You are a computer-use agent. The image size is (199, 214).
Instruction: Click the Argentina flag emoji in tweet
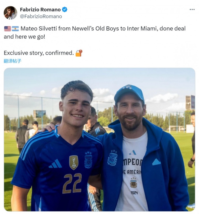tap(15, 28)
